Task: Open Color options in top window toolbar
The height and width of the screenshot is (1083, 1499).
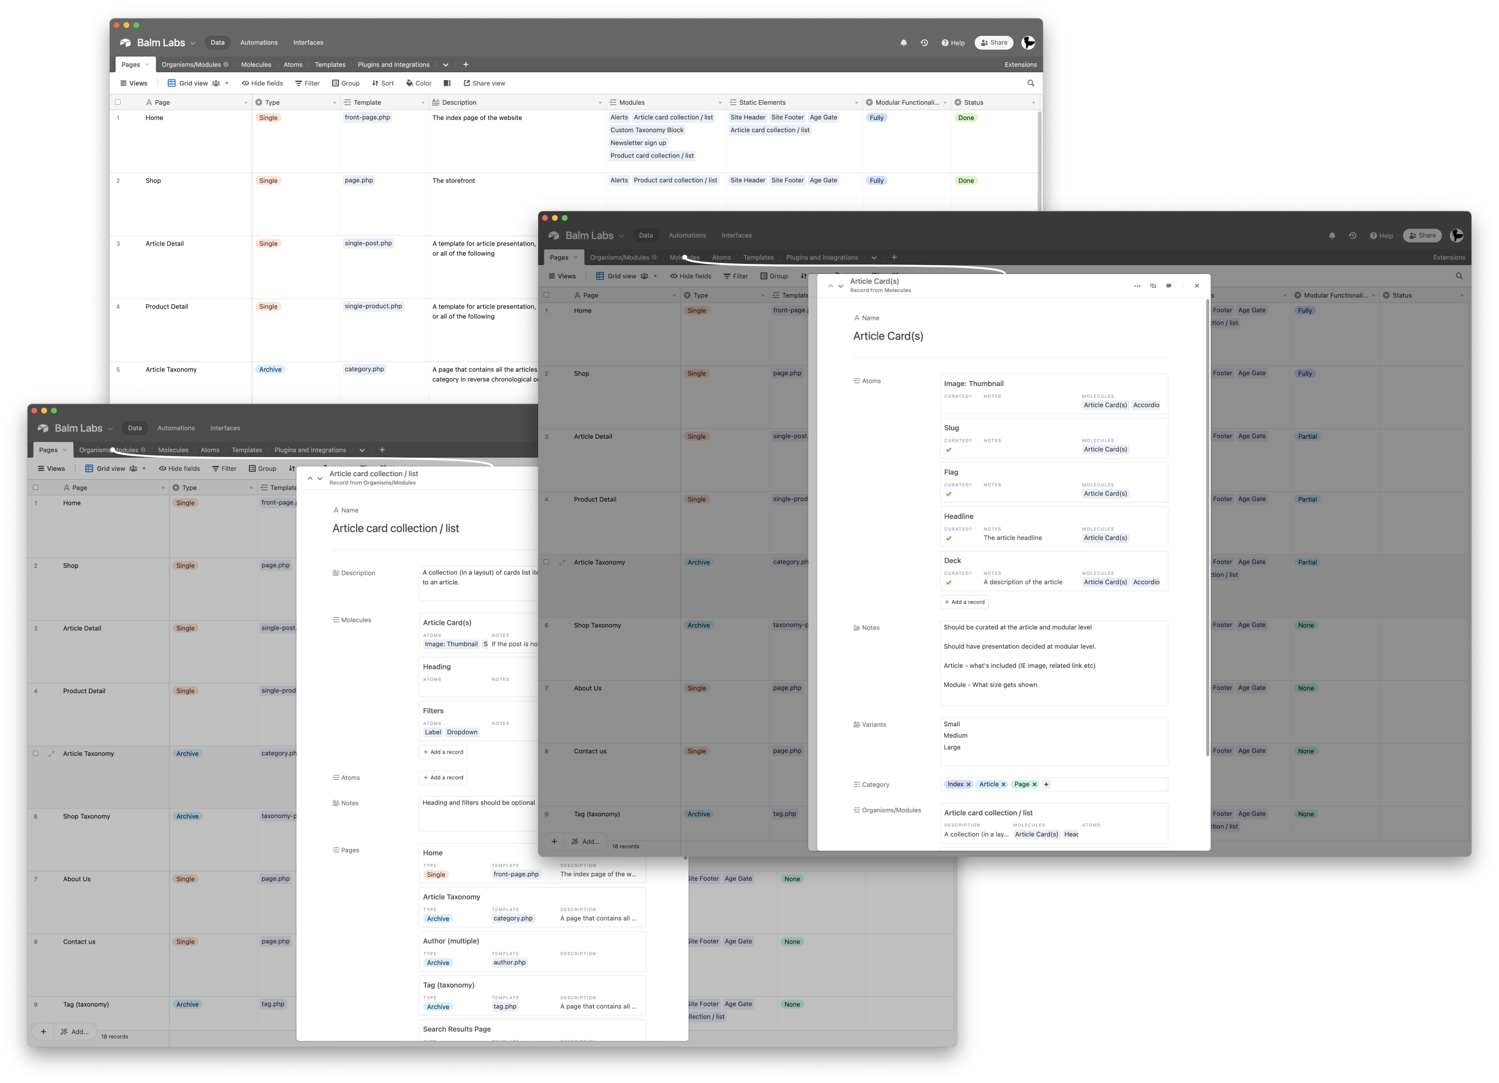Action: pos(418,83)
